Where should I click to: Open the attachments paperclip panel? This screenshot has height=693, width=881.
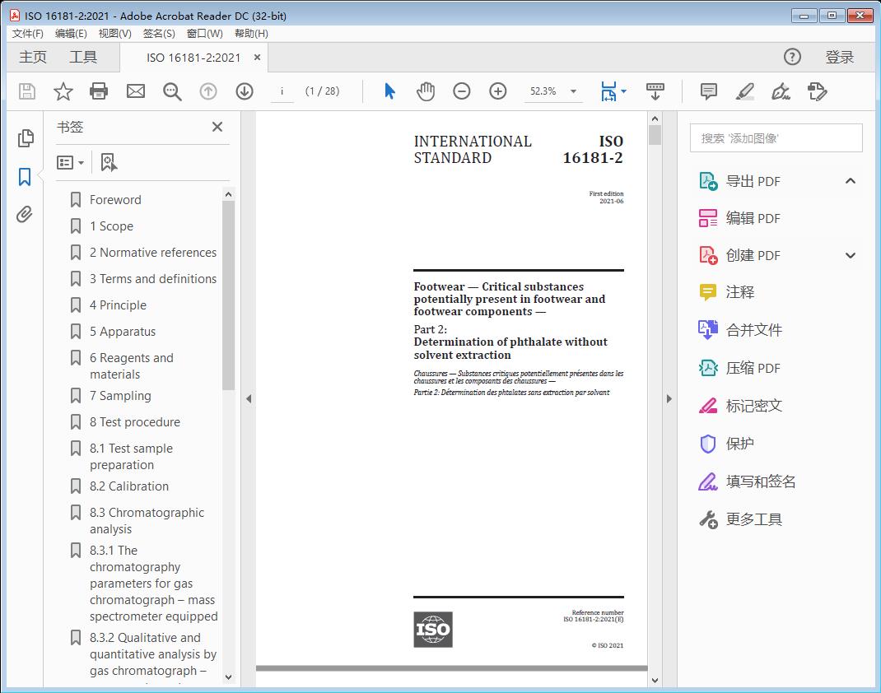pos(25,216)
